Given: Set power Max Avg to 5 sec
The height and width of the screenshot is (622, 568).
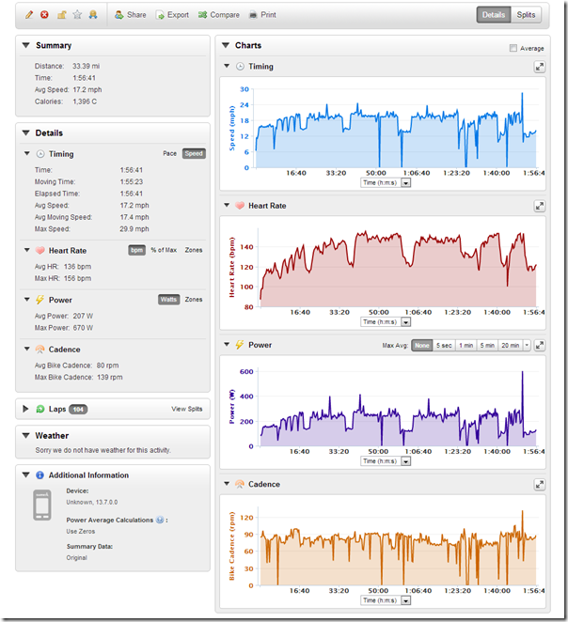Looking at the screenshot, I should click(x=445, y=346).
